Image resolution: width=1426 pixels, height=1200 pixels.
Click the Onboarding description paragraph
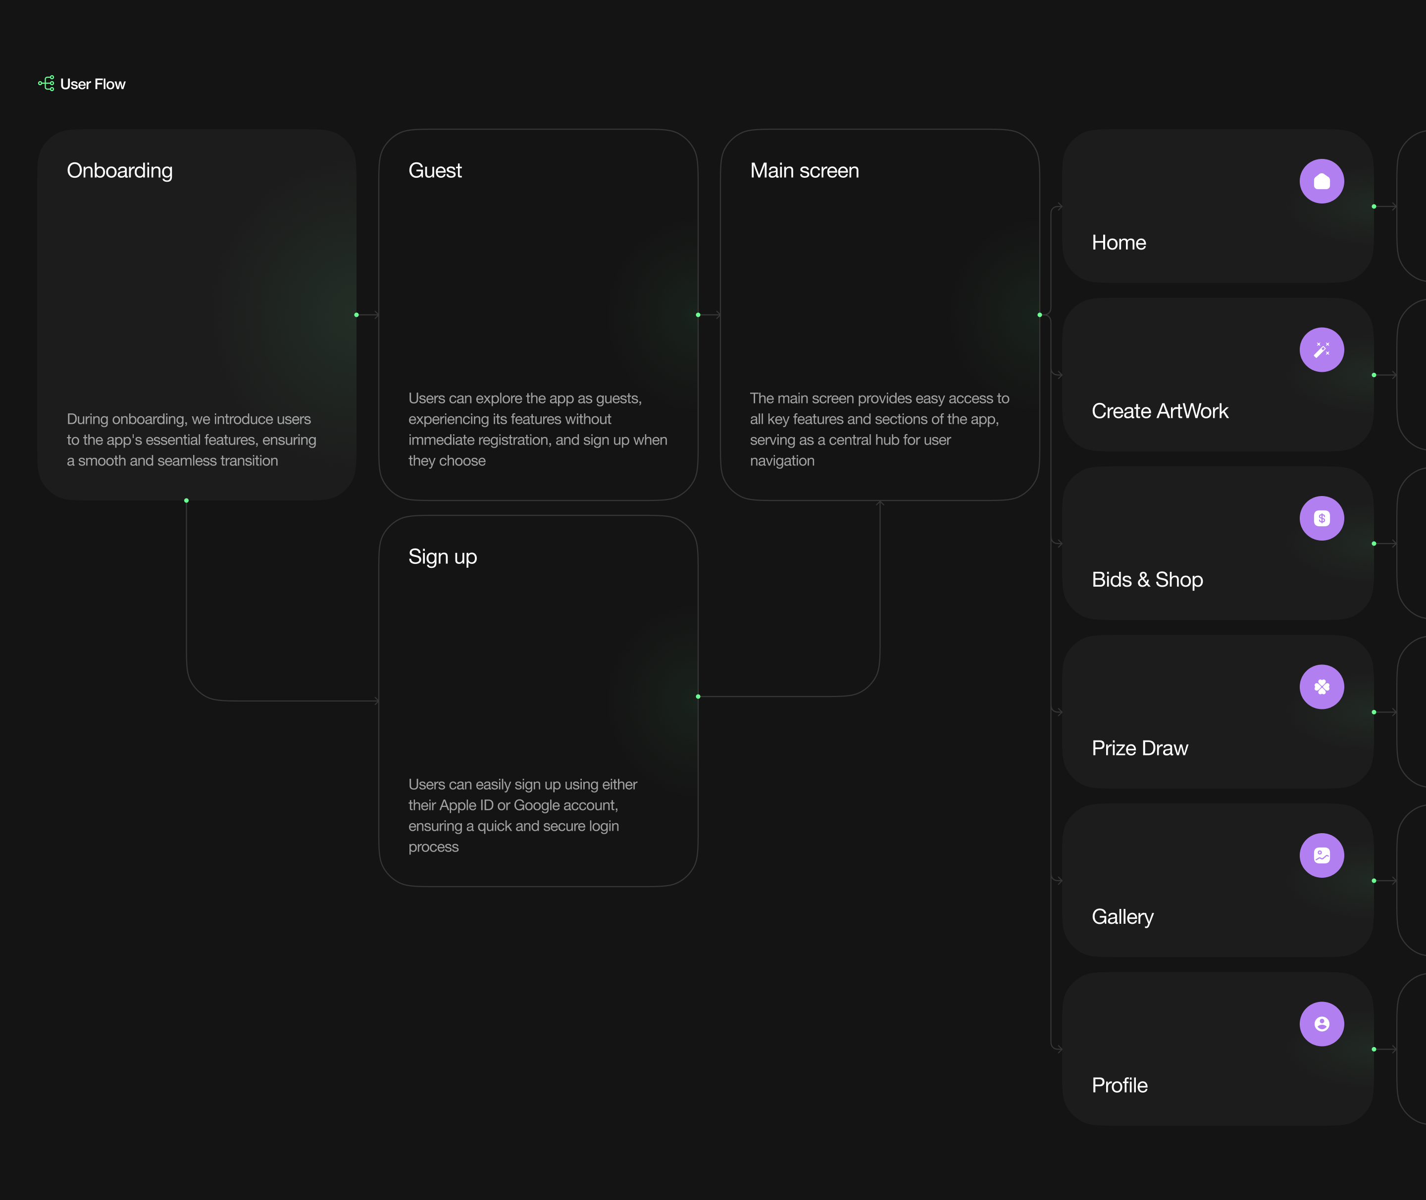tap(191, 440)
